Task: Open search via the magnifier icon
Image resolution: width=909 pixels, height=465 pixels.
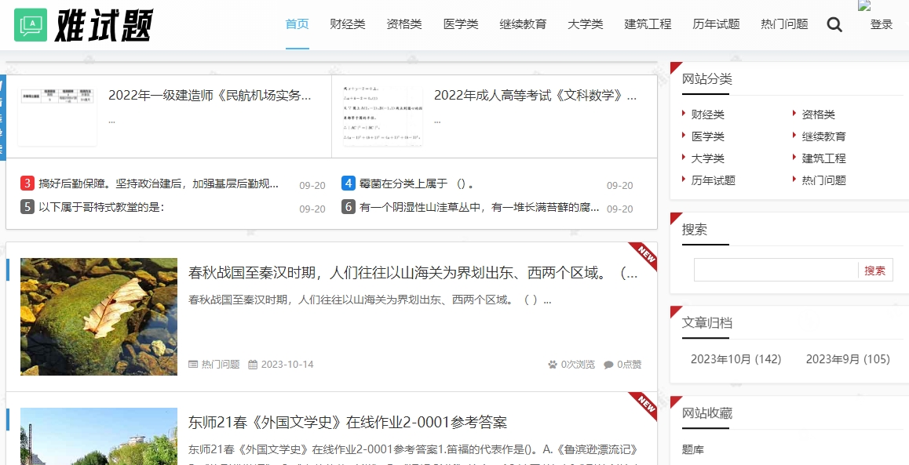Action: click(x=834, y=24)
